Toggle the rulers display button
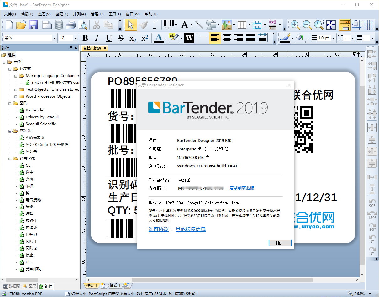Image resolution: width=379 pixels, height=297 pixels. (345, 25)
